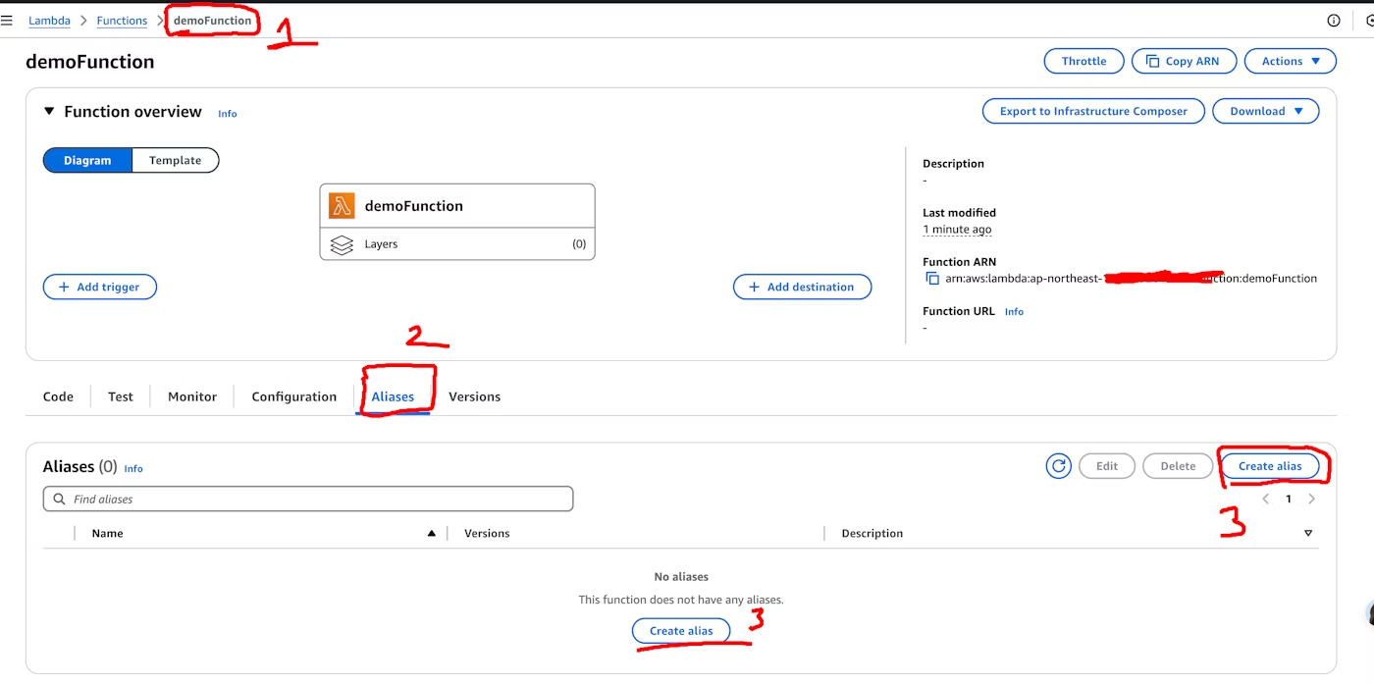
Task: Click the Versions column header
Action: click(487, 534)
